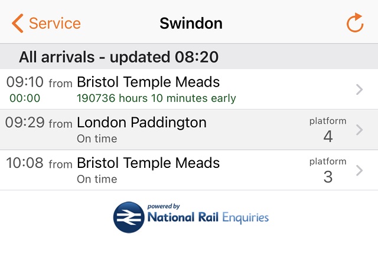The image size is (378, 258).
Task: Tap the 190736 hours early status text
Action: tap(157, 98)
